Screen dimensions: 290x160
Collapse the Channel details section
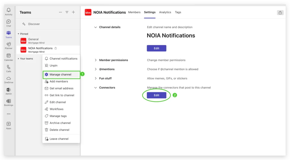[x=96, y=27]
